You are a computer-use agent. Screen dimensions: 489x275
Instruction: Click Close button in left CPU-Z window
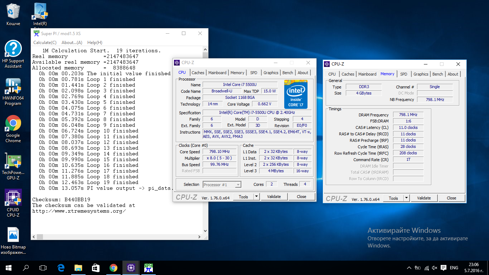(x=301, y=197)
